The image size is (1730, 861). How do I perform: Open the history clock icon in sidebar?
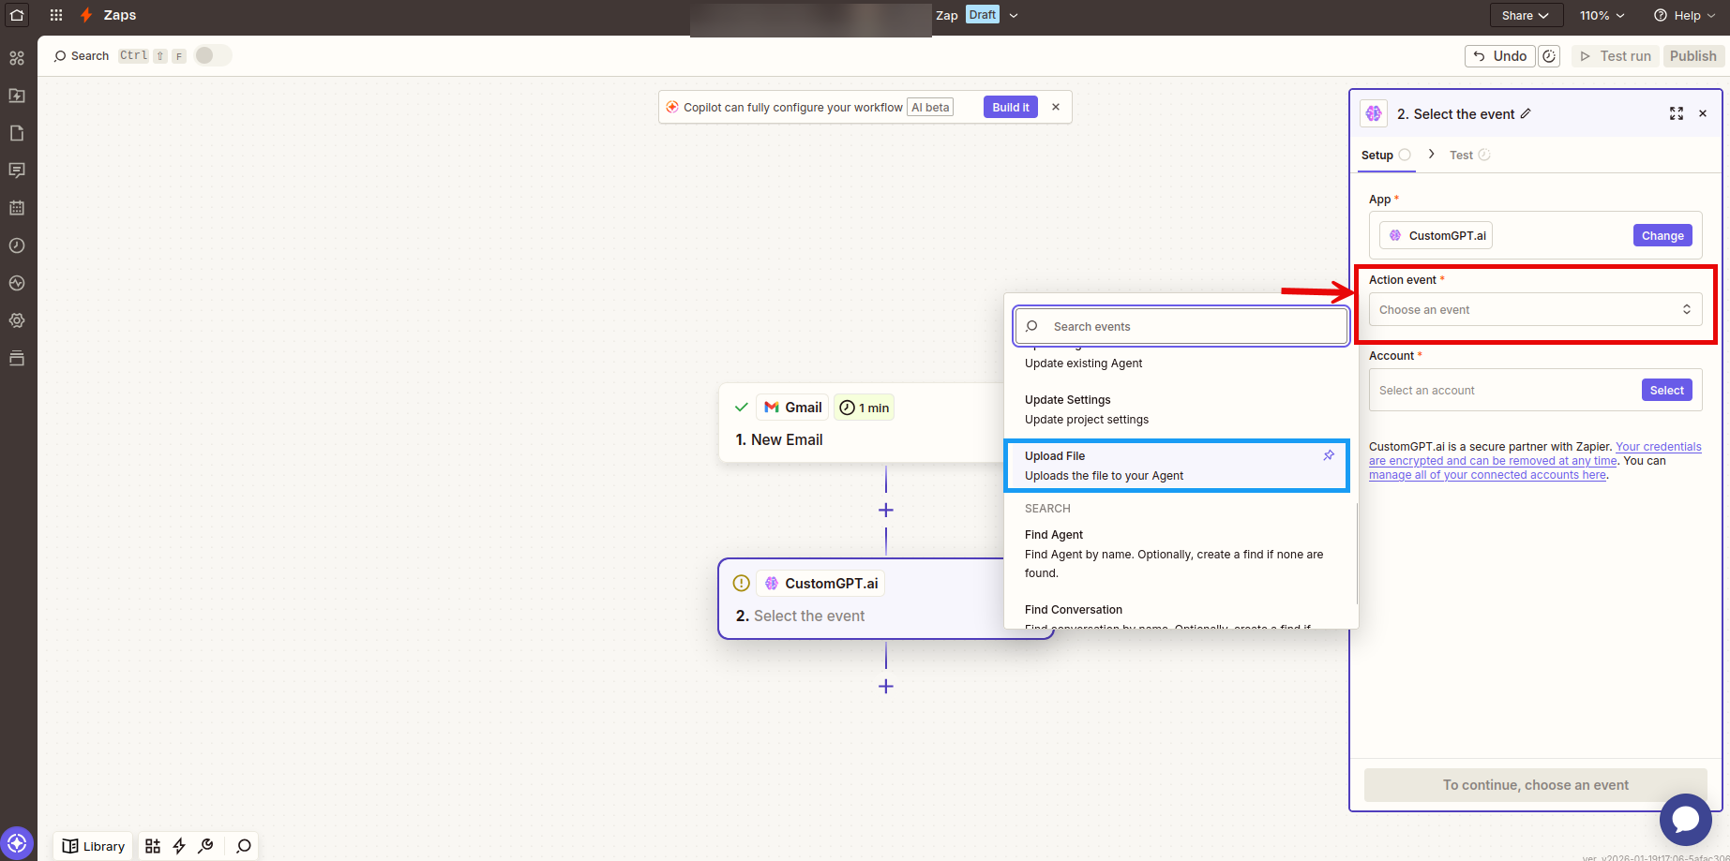(17, 245)
